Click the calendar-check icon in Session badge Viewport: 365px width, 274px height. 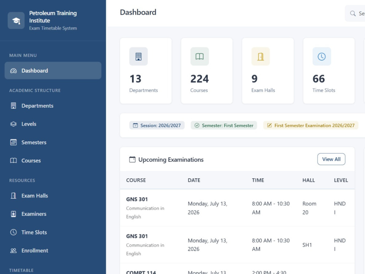[135, 125]
